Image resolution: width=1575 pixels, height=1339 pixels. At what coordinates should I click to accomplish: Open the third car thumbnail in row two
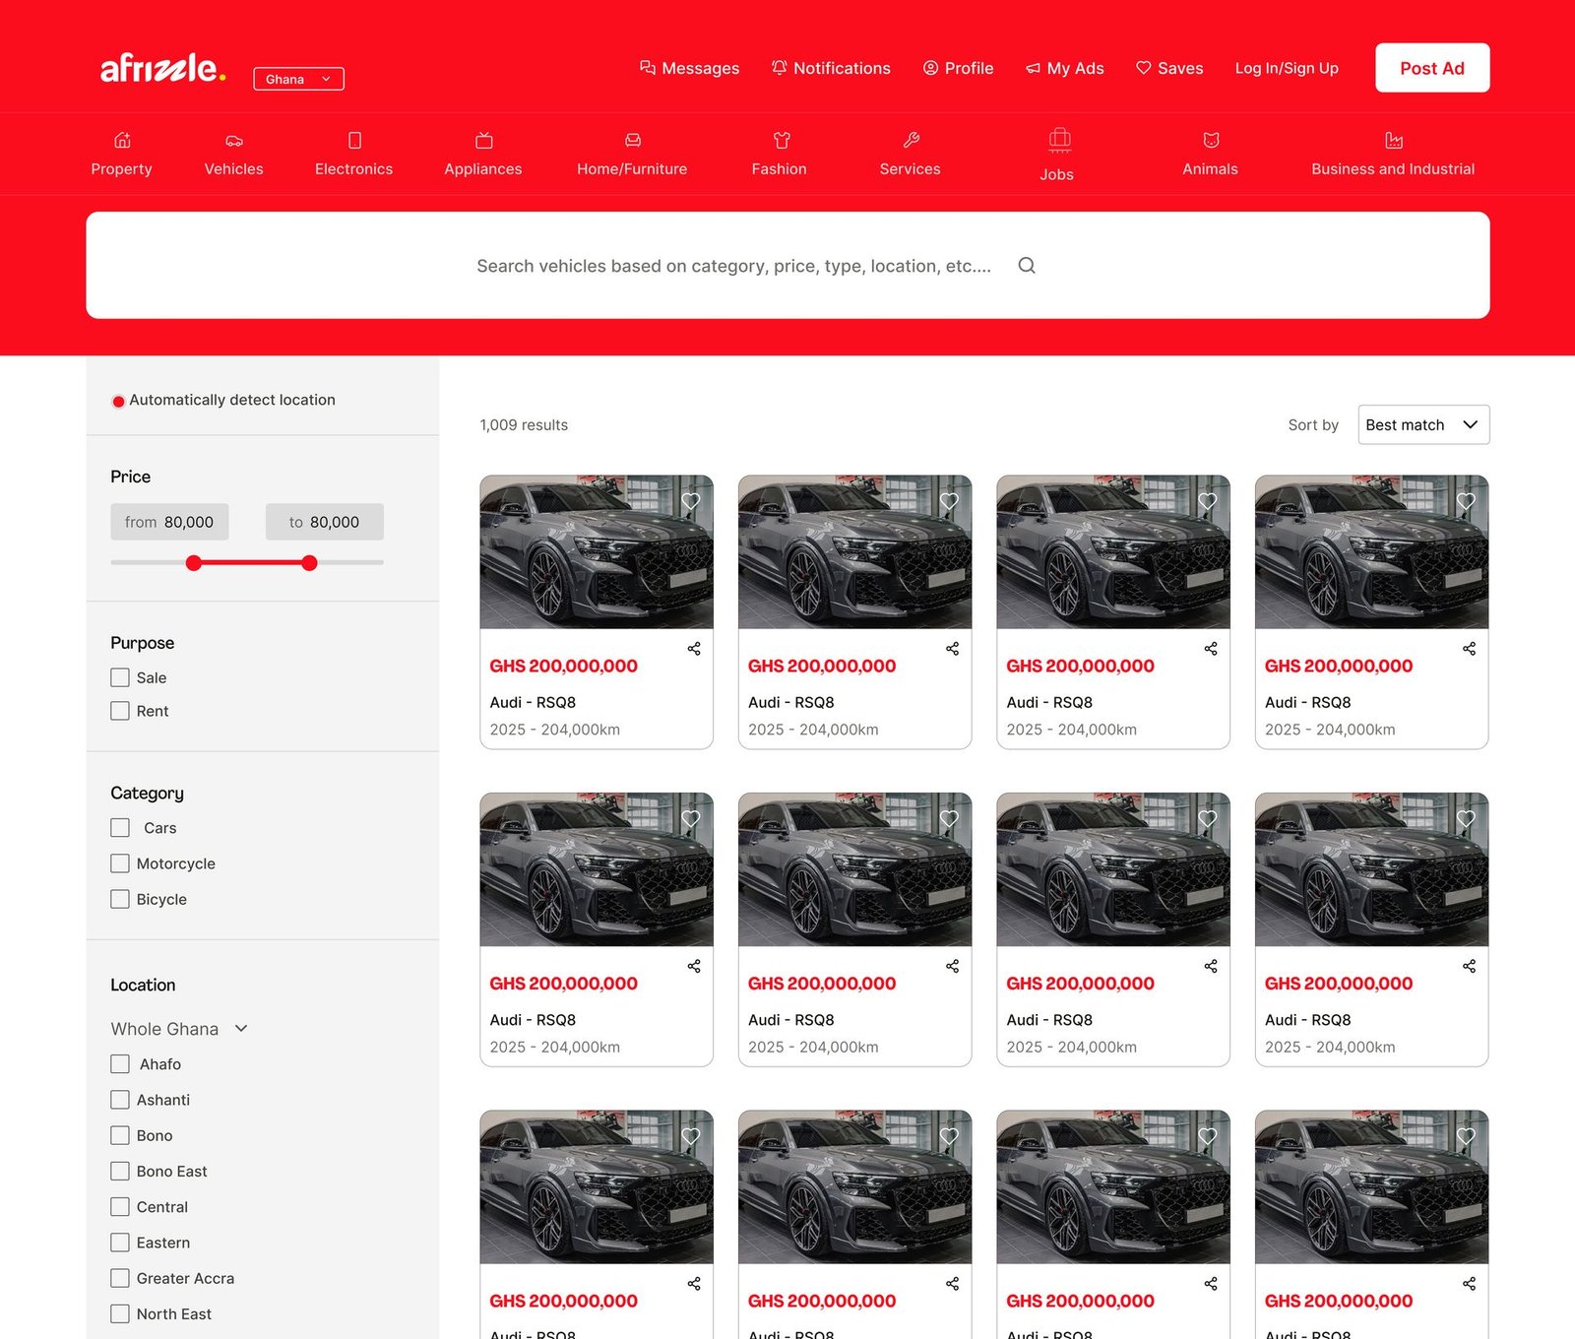pyautogui.click(x=1113, y=869)
